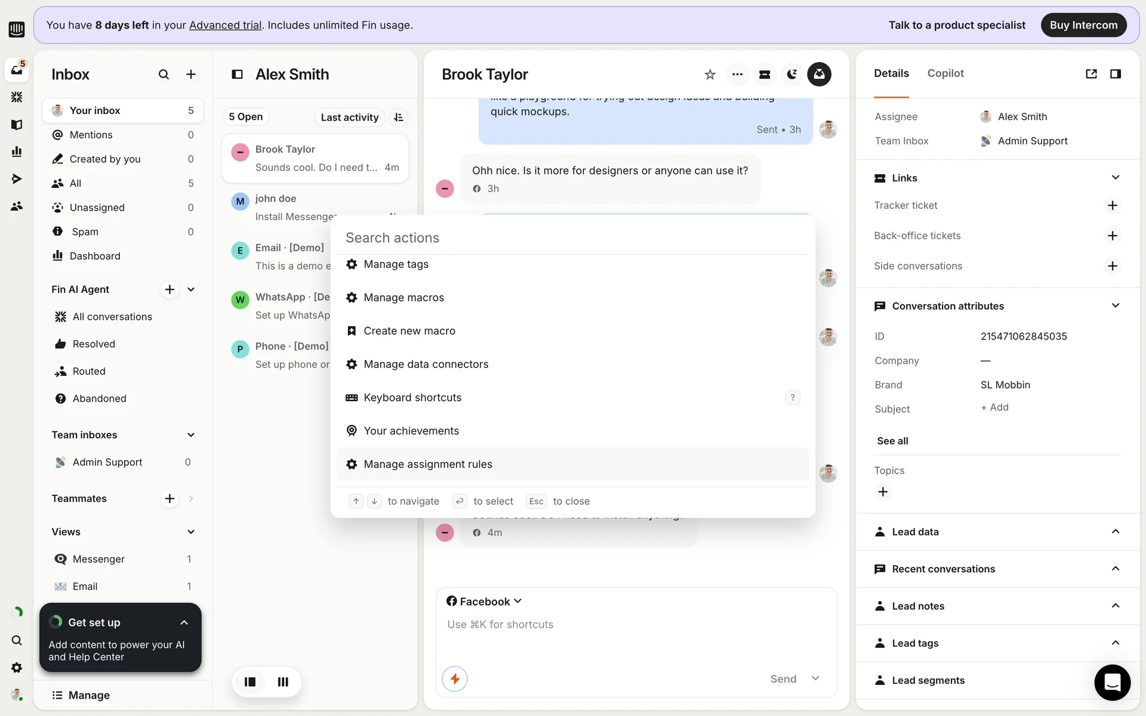Click the lightning bolt macro icon
Viewport: 1146px width, 716px height.
(455, 679)
